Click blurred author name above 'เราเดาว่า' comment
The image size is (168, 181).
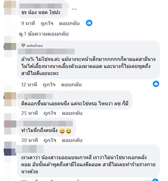[29, 149]
